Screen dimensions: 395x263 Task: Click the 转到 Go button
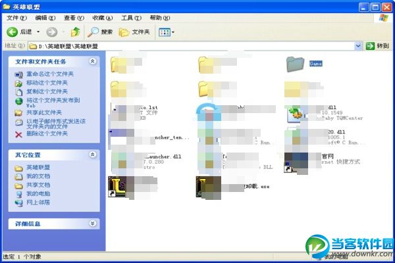pos(377,46)
